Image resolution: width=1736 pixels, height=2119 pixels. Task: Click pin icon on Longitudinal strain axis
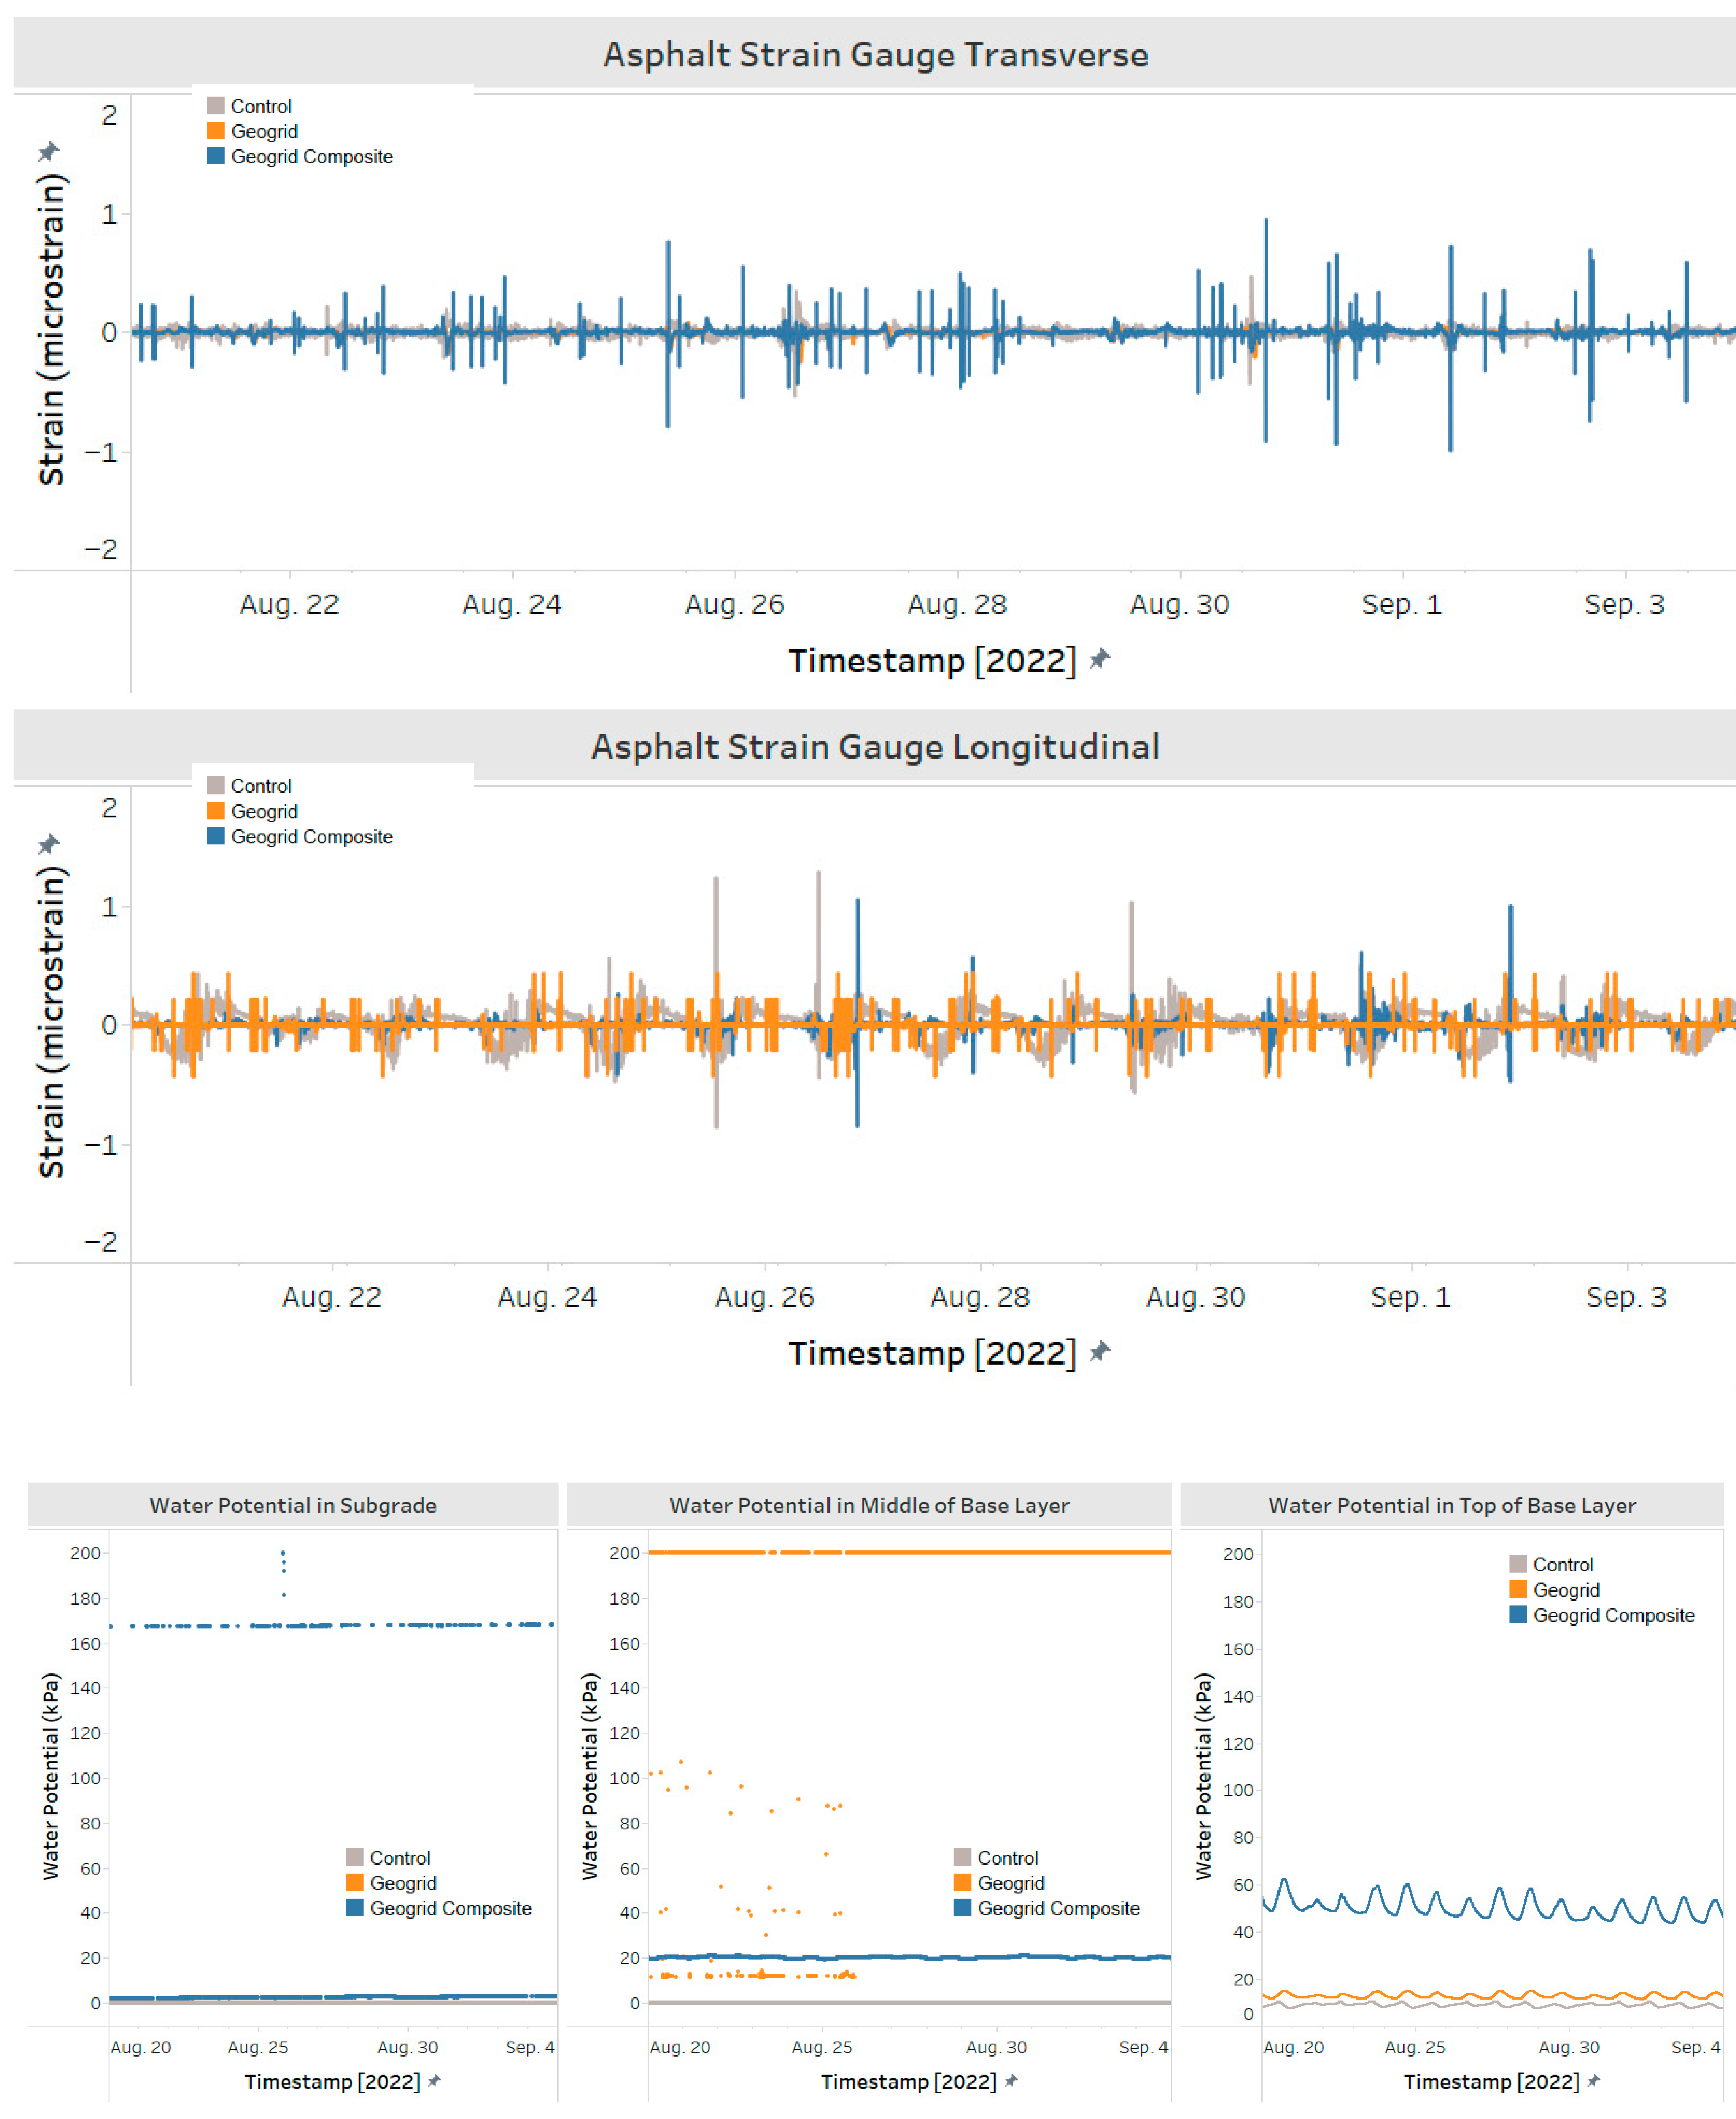coord(48,845)
